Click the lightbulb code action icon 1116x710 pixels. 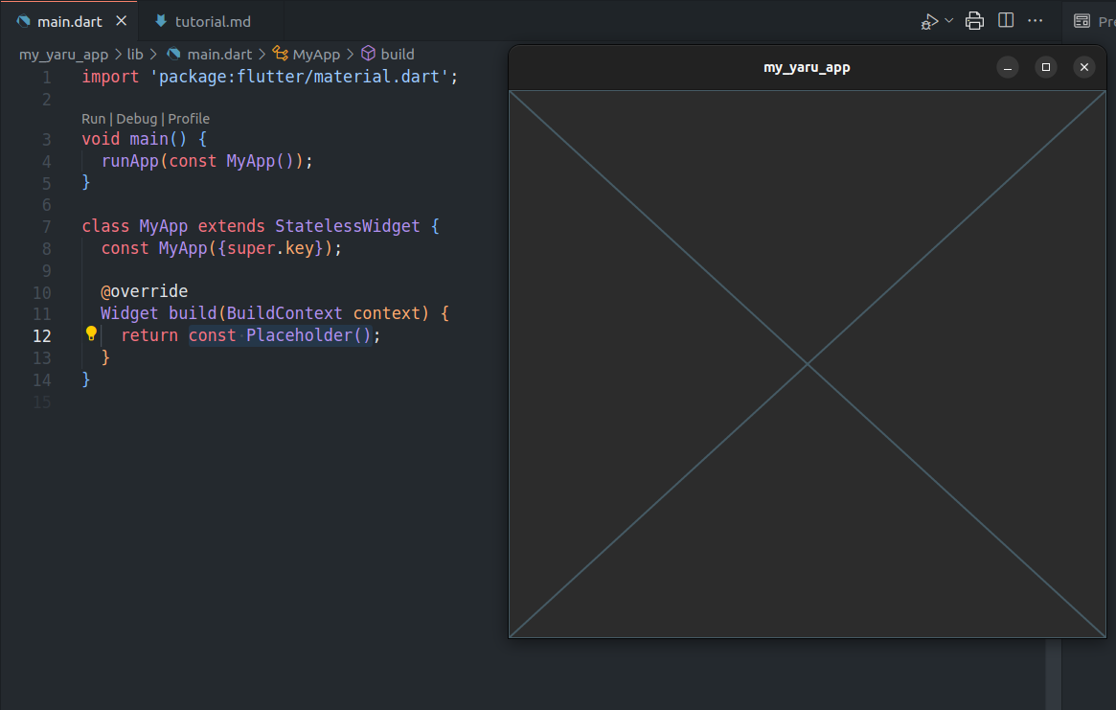[91, 334]
